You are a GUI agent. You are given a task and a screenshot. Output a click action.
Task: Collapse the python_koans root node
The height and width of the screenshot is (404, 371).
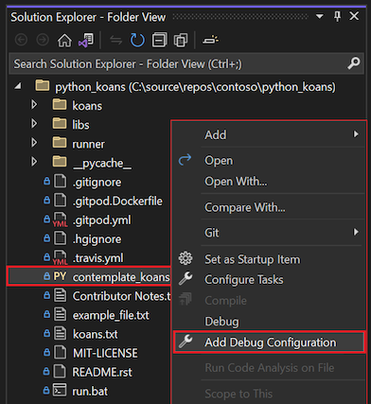18,86
